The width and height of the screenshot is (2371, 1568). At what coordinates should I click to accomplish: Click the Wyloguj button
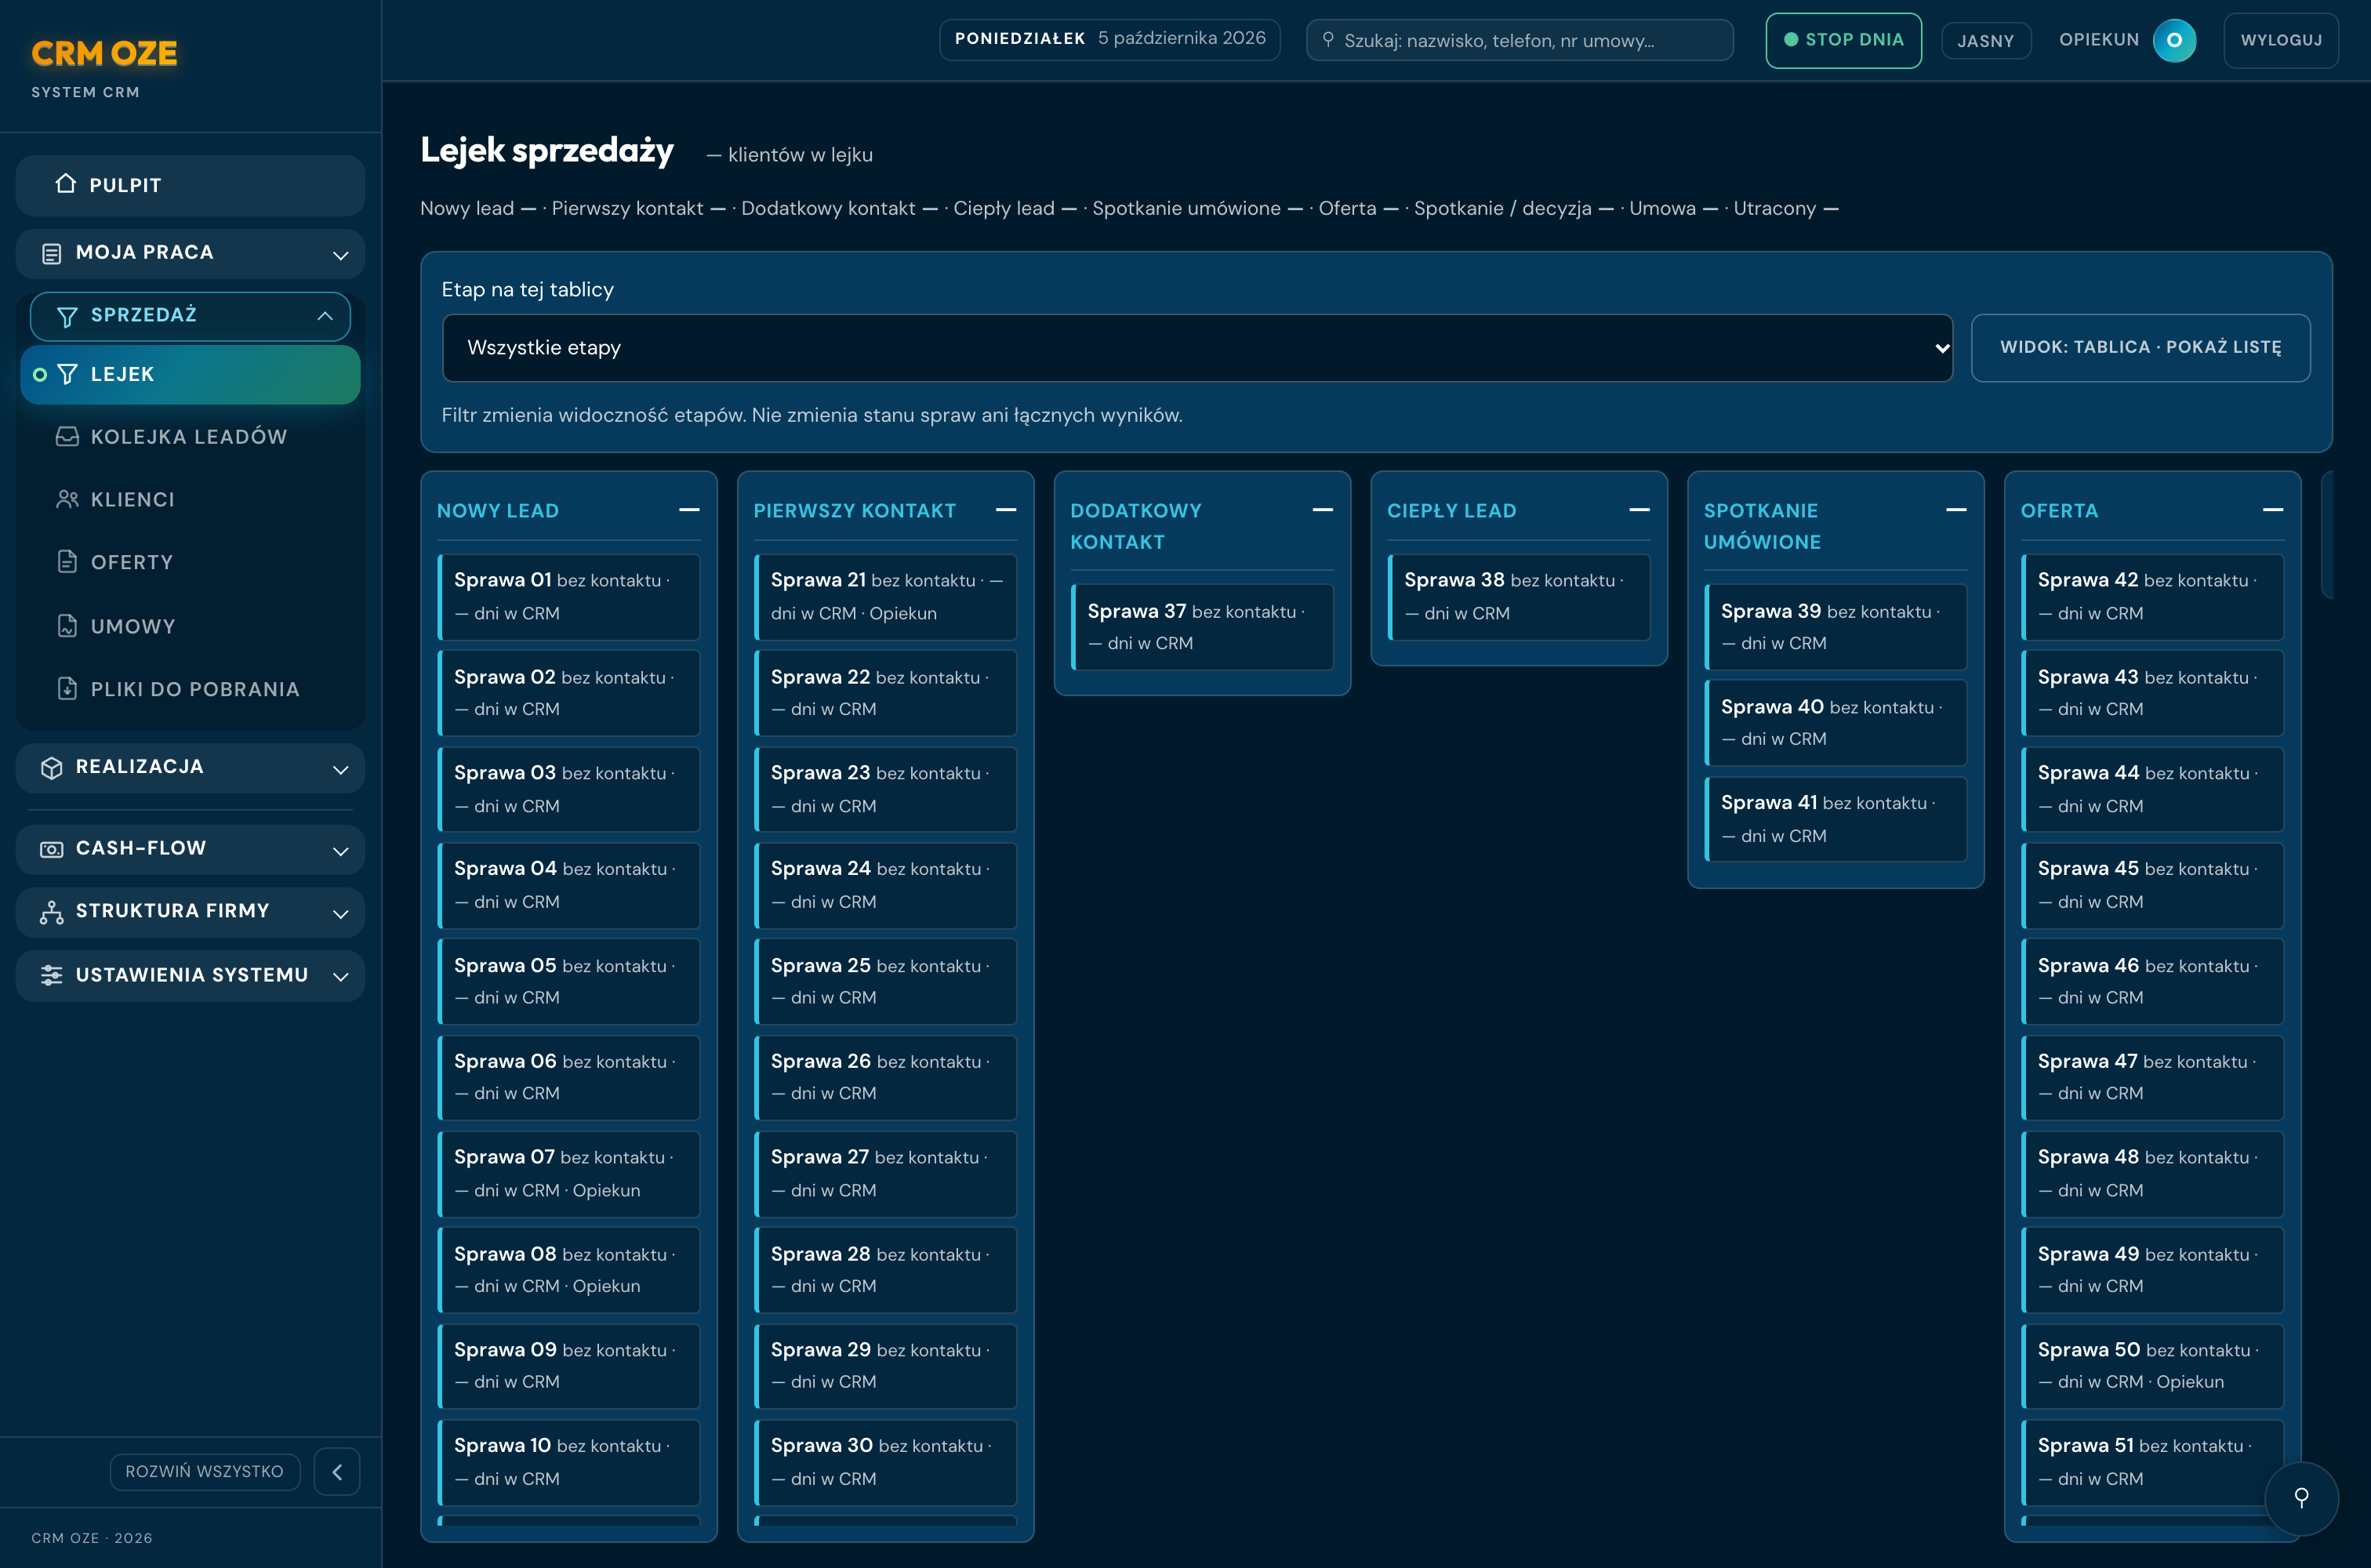click(2280, 40)
